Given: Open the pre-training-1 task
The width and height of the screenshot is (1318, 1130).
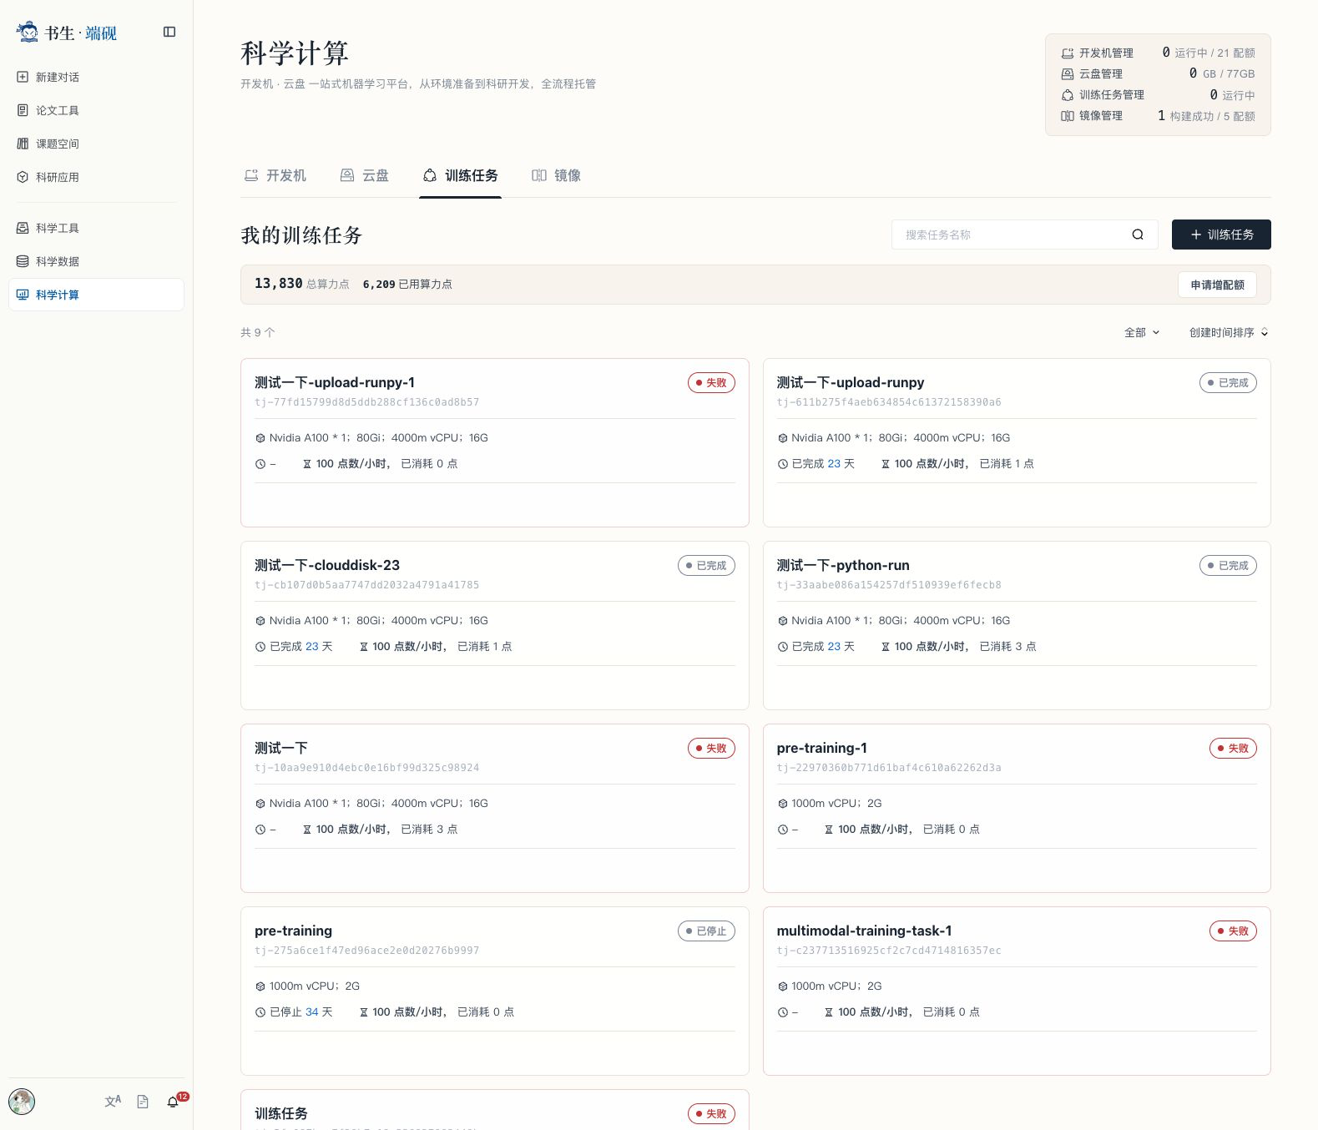Looking at the screenshot, I should (822, 748).
